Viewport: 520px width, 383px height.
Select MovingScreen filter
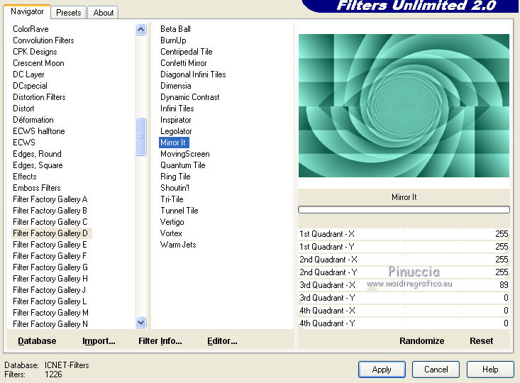(x=185, y=153)
